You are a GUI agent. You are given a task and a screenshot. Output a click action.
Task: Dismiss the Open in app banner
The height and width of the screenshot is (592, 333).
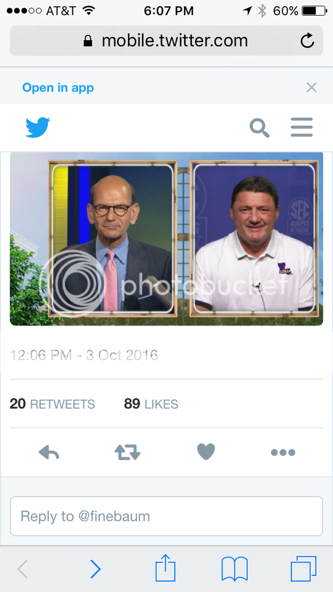point(312,88)
